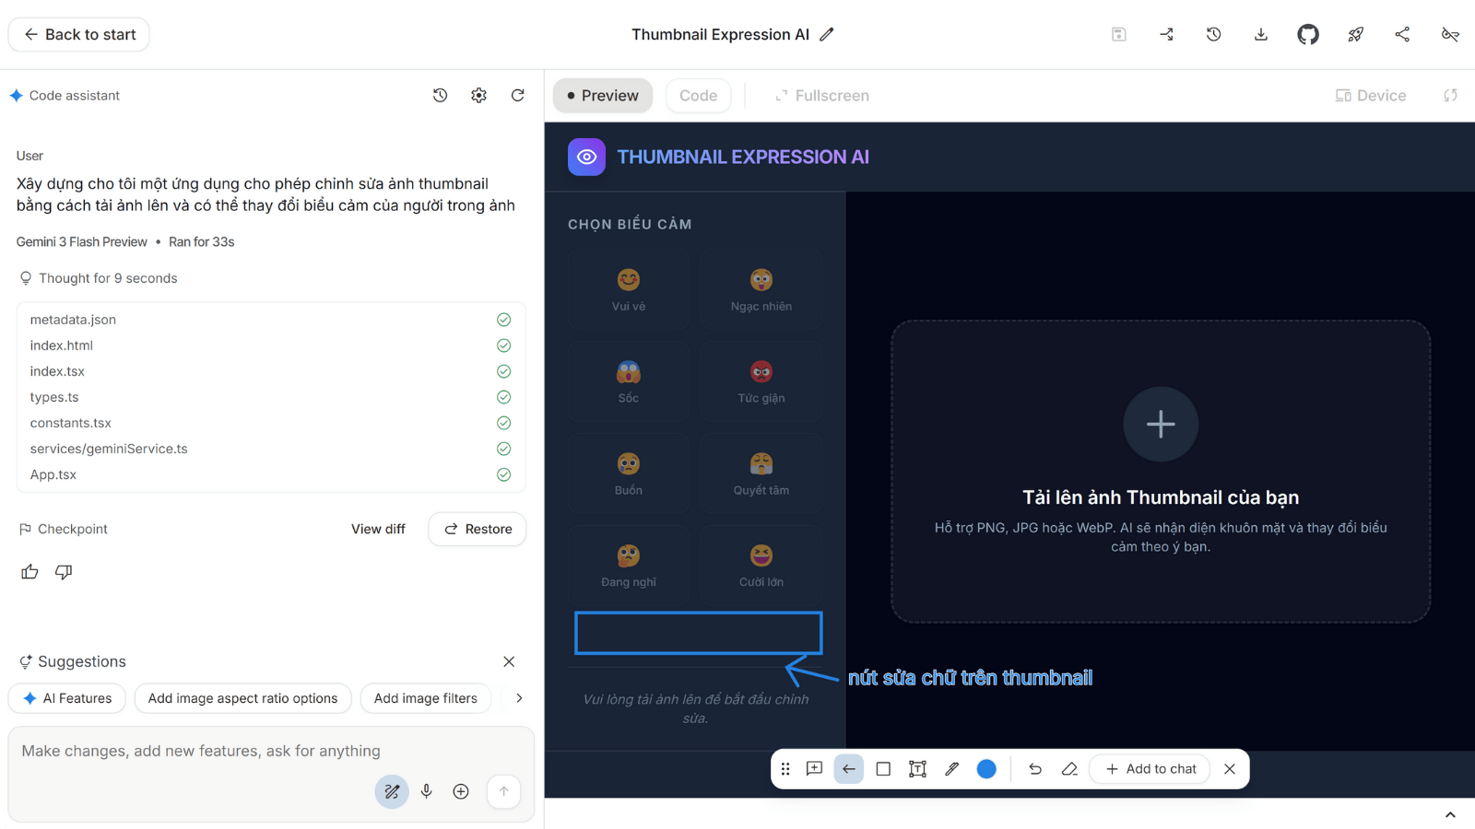Switch to the Code tab
The width and height of the screenshot is (1475, 829).
(x=698, y=95)
